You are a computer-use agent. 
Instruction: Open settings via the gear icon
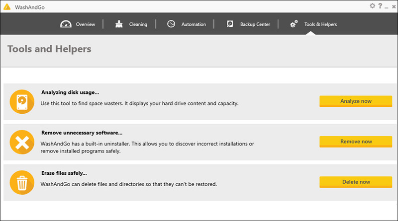tap(372, 6)
